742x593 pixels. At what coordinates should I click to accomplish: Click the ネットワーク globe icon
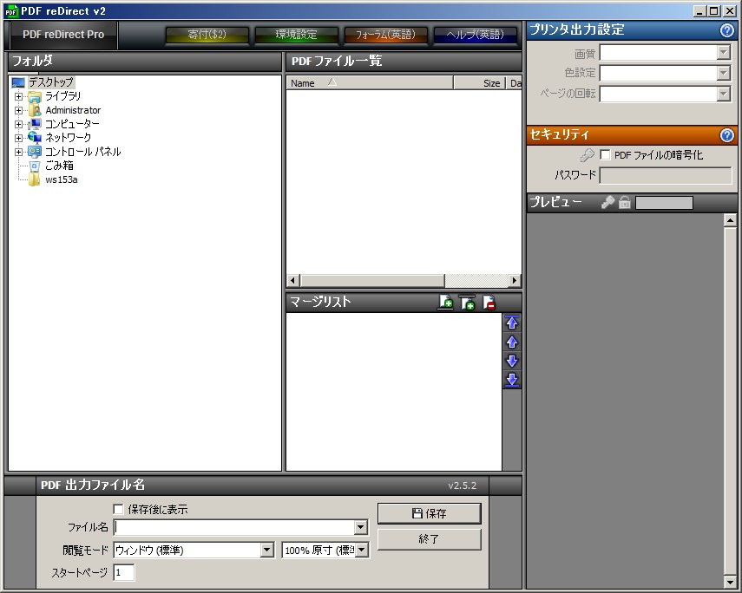(35, 138)
